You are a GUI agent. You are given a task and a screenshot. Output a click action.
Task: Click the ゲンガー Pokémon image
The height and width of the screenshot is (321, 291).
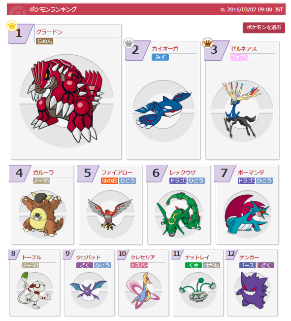pos(252,291)
